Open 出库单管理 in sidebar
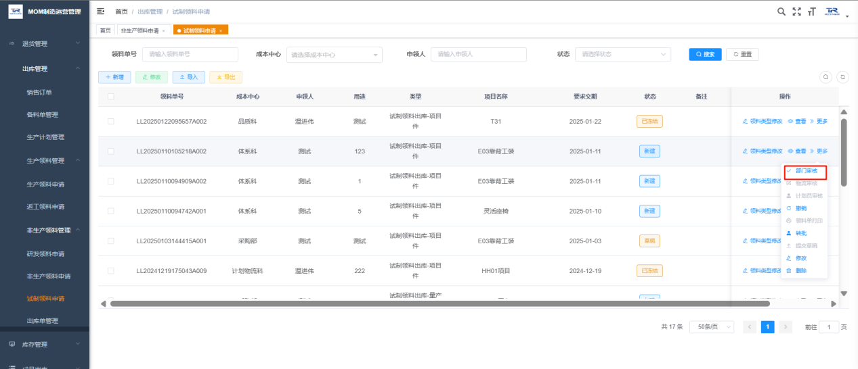The image size is (858, 369). point(44,320)
